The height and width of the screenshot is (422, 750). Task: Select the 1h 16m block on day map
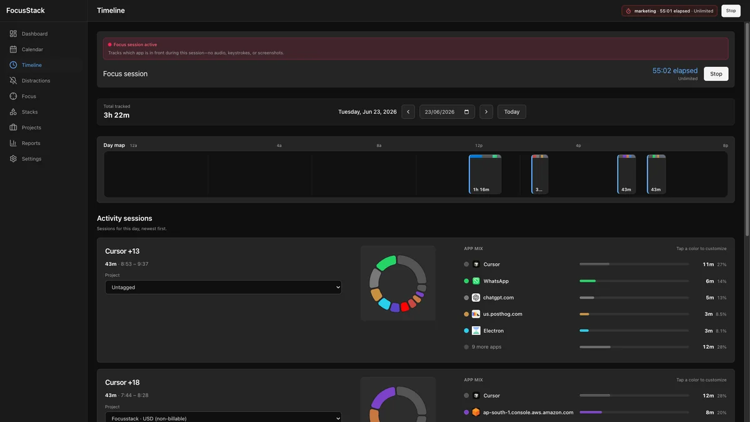485,174
